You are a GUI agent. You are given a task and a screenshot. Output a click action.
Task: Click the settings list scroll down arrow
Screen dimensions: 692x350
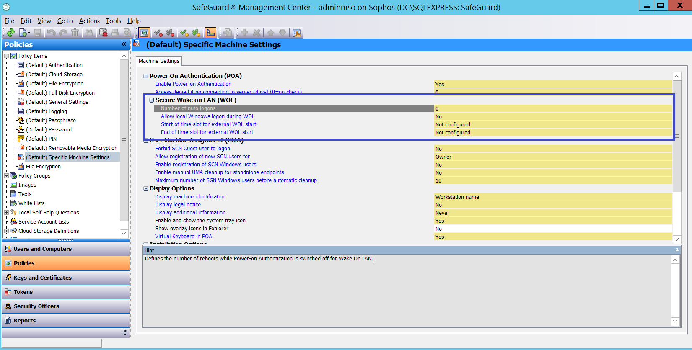coord(676,239)
